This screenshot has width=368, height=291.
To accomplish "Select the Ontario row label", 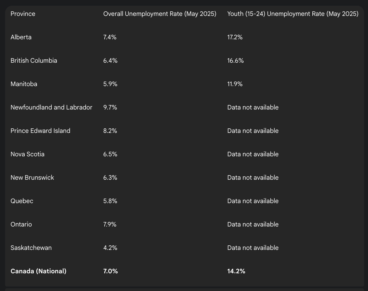I will pyautogui.click(x=21, y=224).
